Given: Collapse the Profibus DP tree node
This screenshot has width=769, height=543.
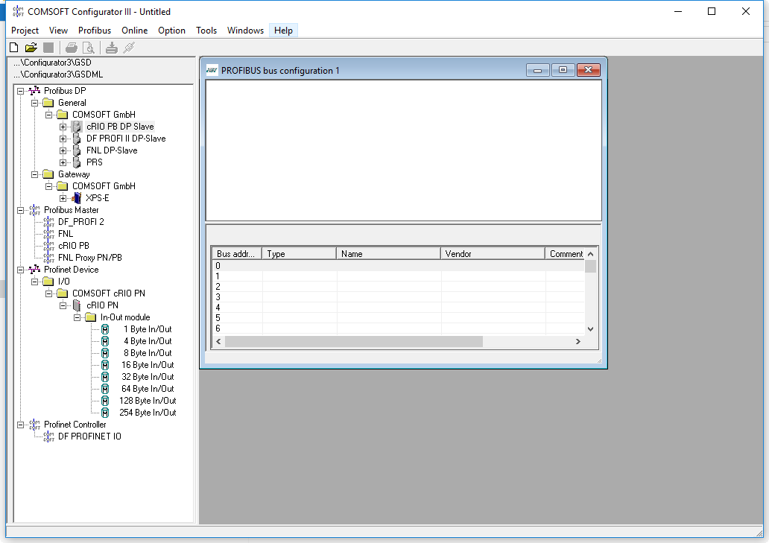Looking at the screenshot, I should click(x=21, y=91).
